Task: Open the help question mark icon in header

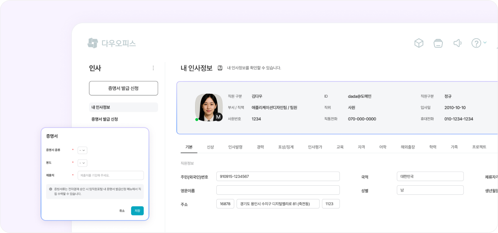Action: click(x=476, y=43)
